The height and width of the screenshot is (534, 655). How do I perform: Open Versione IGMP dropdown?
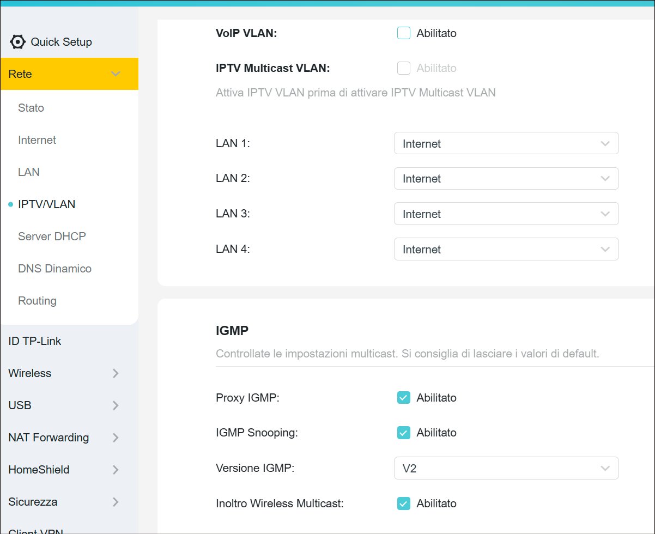coord(506,469)
